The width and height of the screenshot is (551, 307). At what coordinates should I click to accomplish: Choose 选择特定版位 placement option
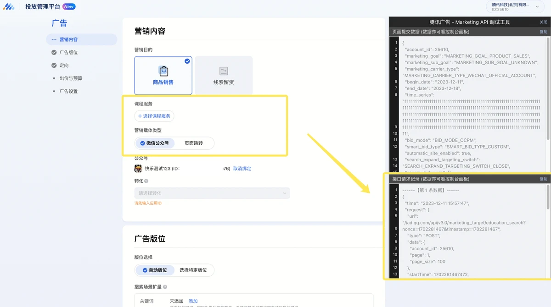193,270
